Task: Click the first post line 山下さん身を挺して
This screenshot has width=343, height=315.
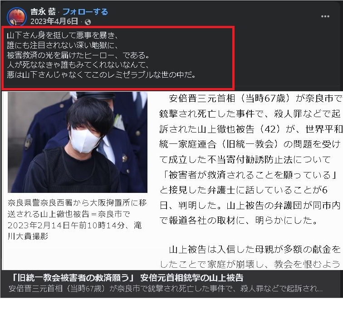Action: coord(63,35)
